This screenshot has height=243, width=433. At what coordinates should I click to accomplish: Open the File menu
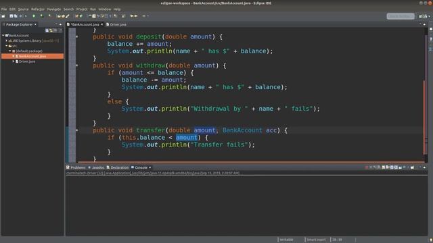[x=4, y=9]
